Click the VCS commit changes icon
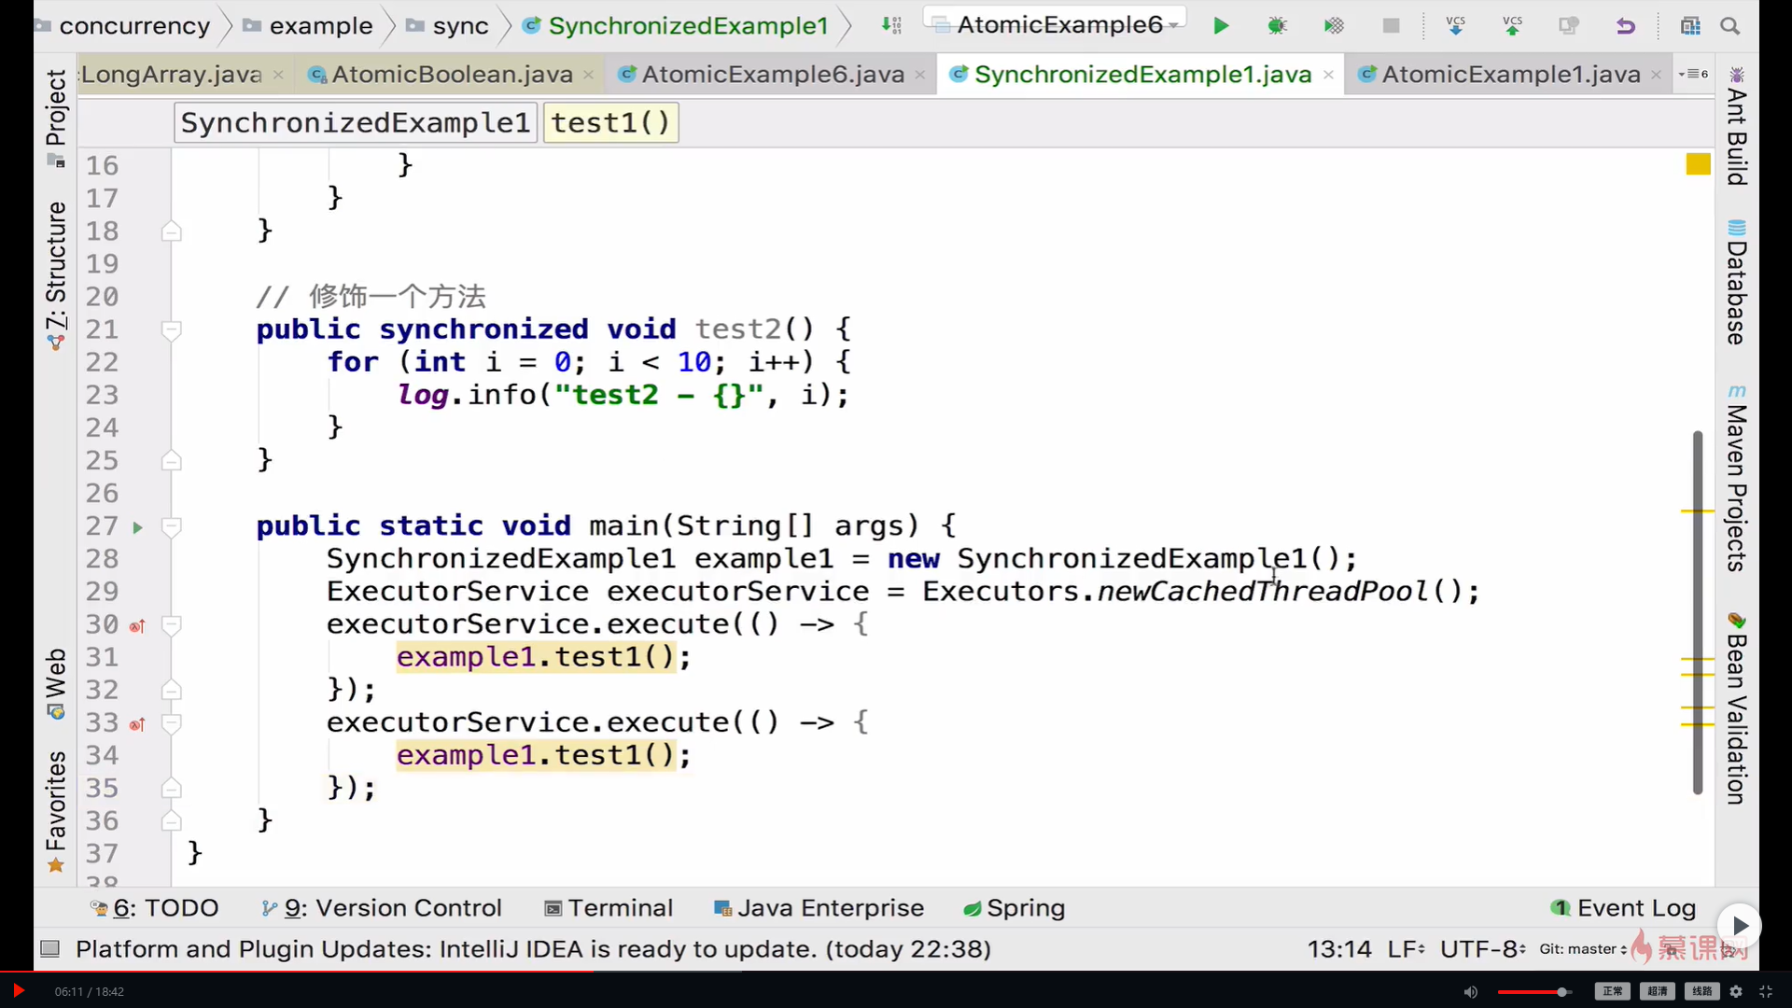The height and width of the screenshot is (1008, 1792). (1512, 26)
